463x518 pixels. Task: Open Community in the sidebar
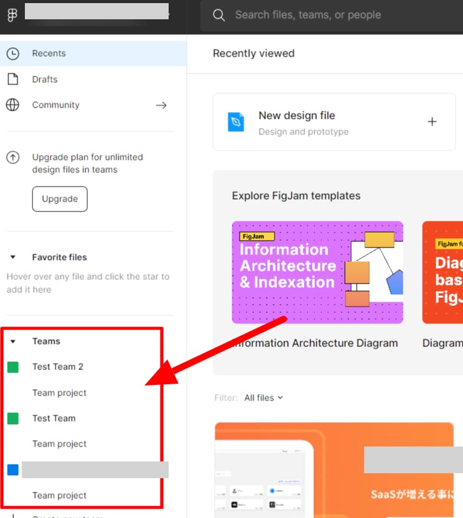click(x=93, y=105)
